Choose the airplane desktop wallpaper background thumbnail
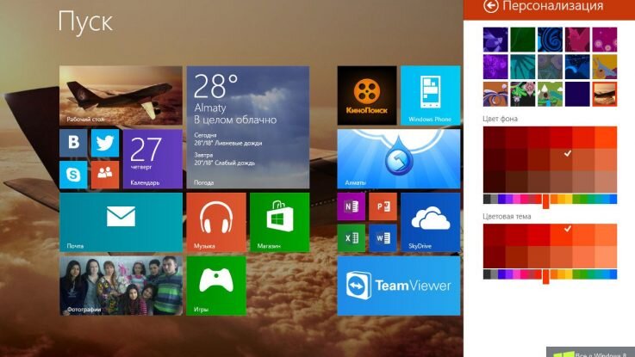The height and width of the screenshot is (357, 635). coord(605,94)
